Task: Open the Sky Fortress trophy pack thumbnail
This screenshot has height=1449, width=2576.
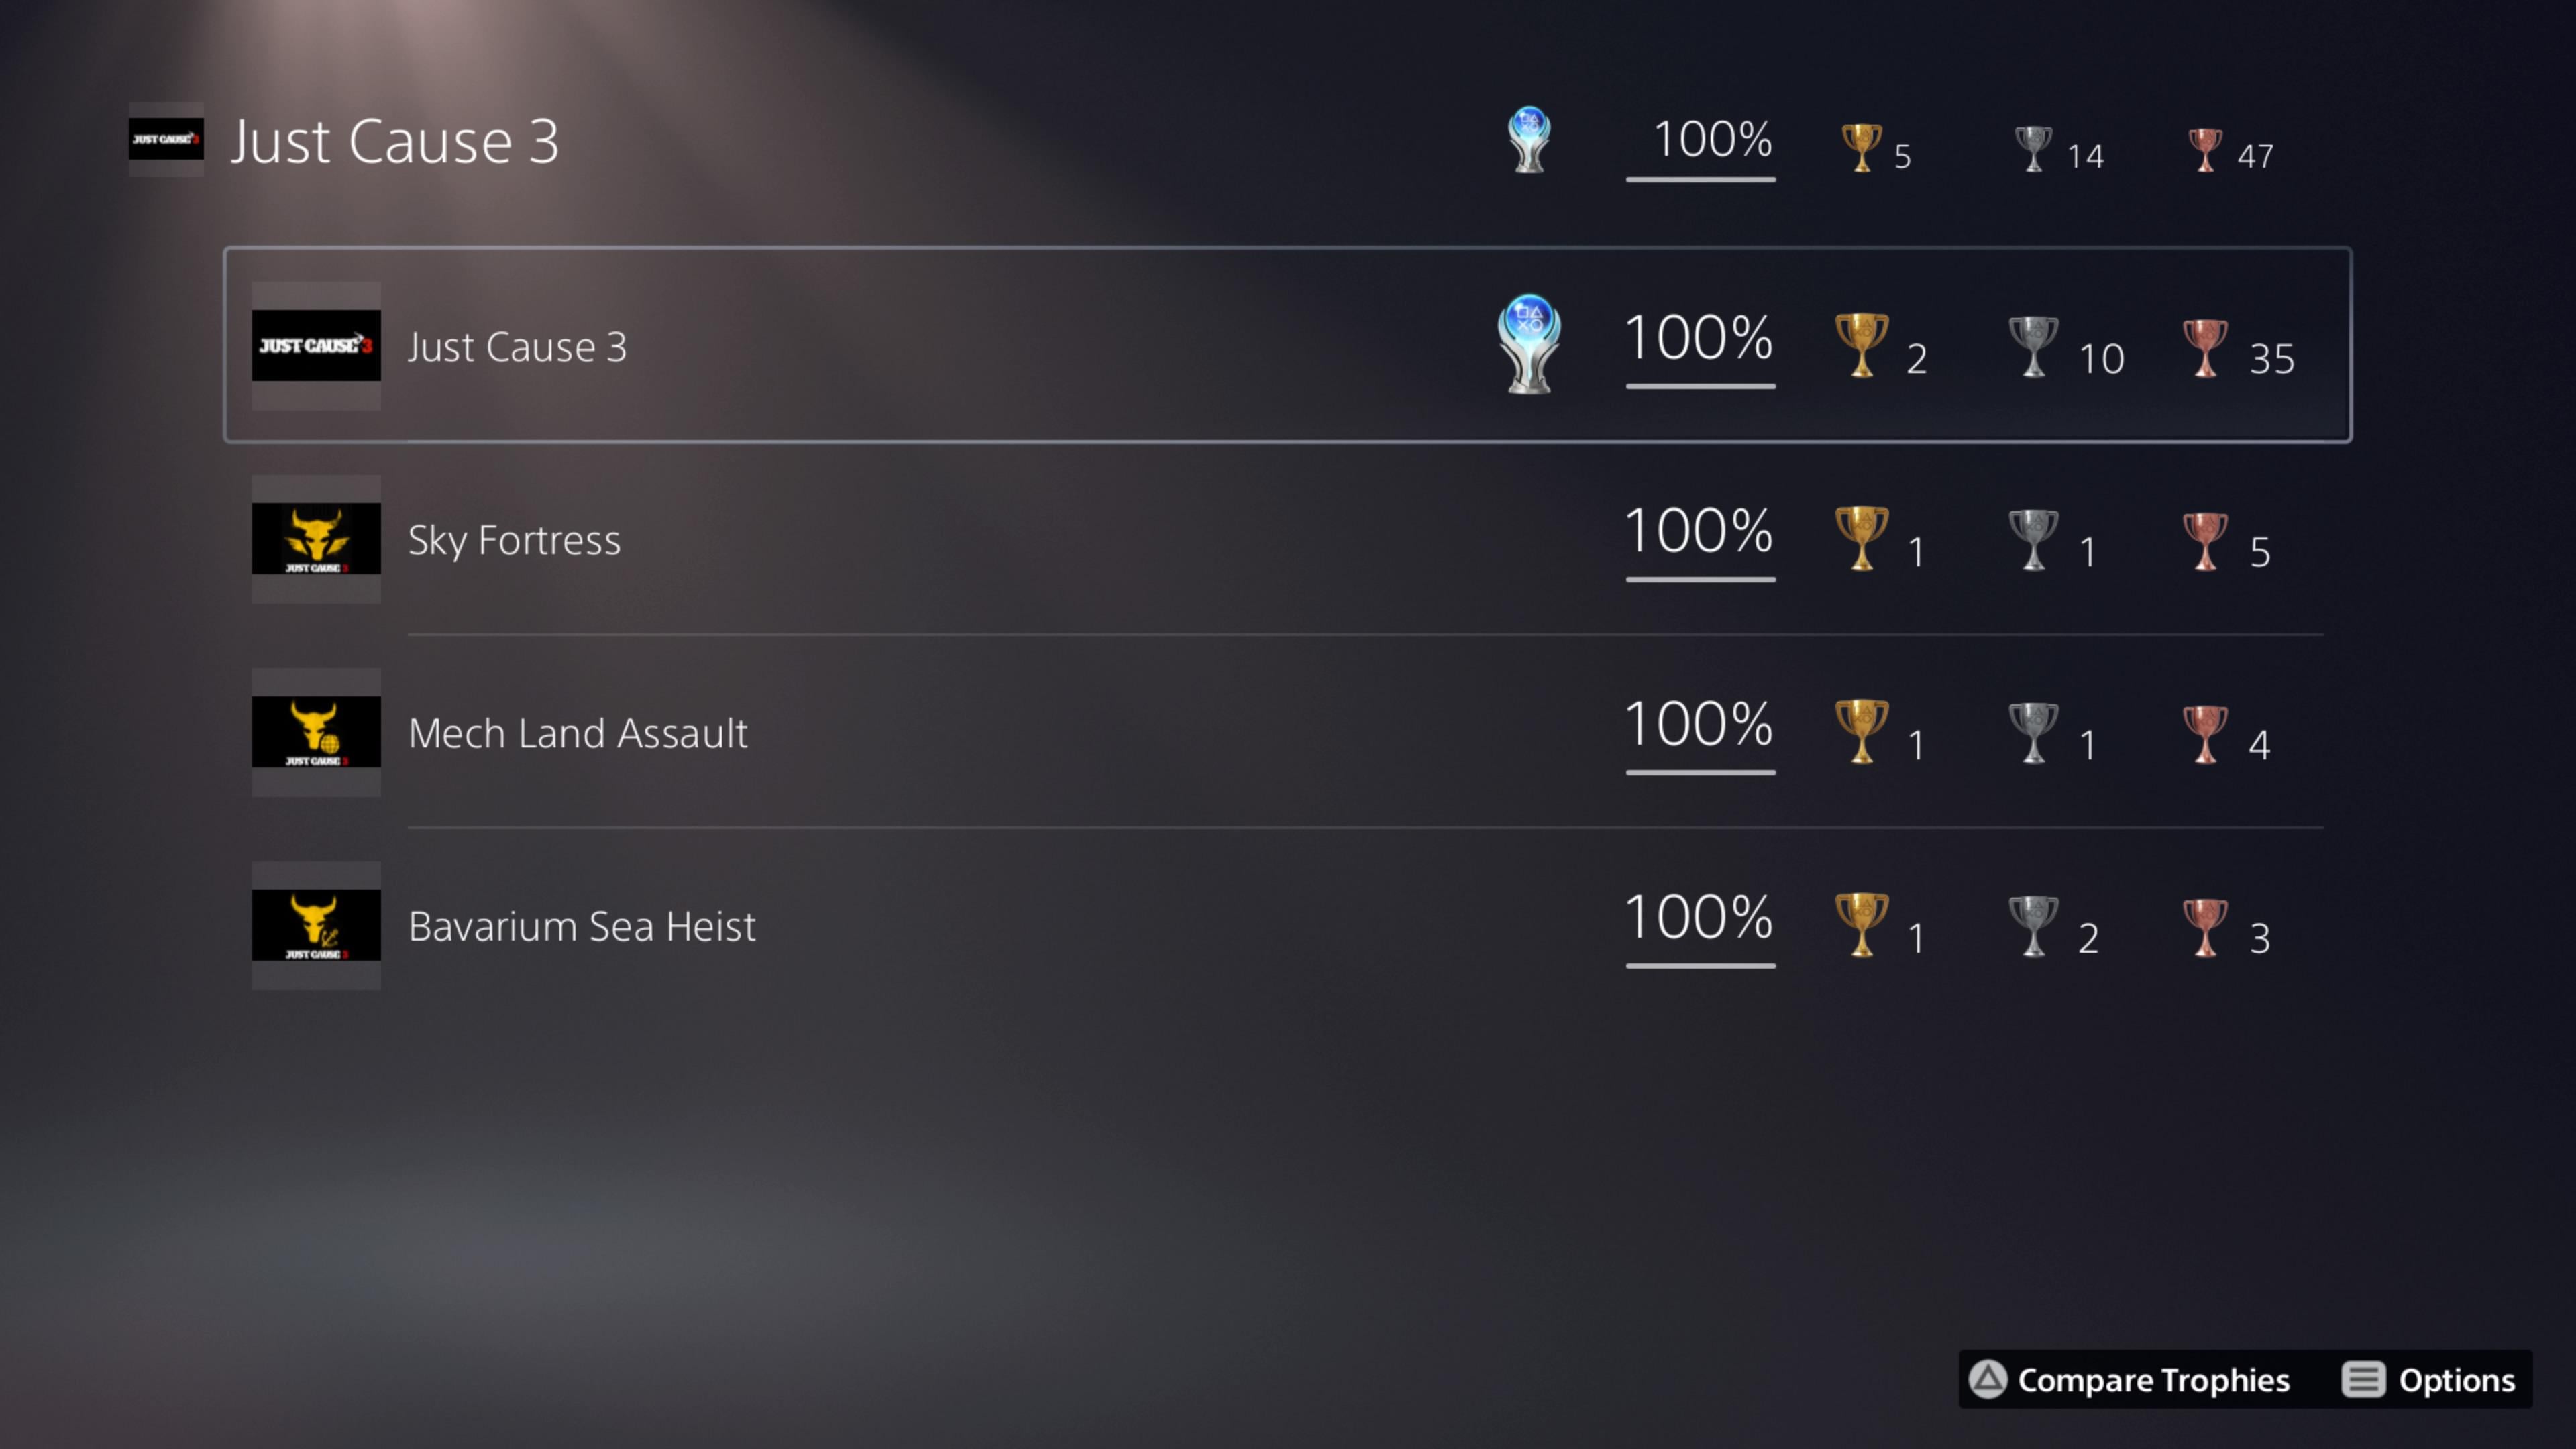Action: pyautogui.click(x=316, y=539)
